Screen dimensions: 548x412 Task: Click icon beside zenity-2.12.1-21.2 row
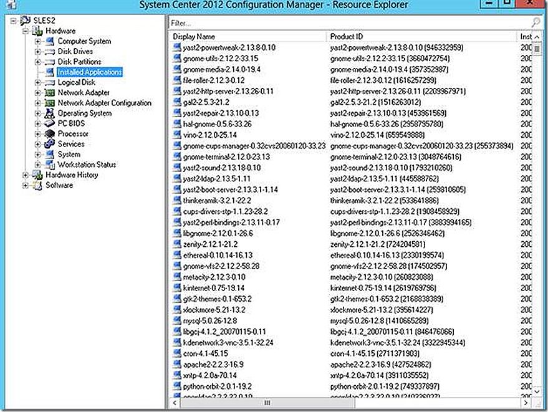click(x=177, y=244)
